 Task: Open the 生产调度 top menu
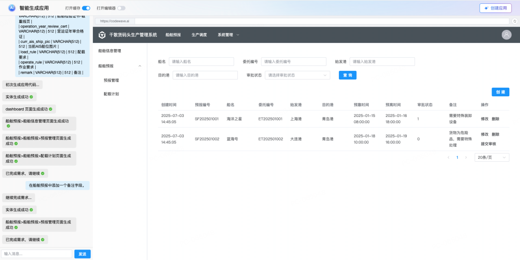click(199, 35)
